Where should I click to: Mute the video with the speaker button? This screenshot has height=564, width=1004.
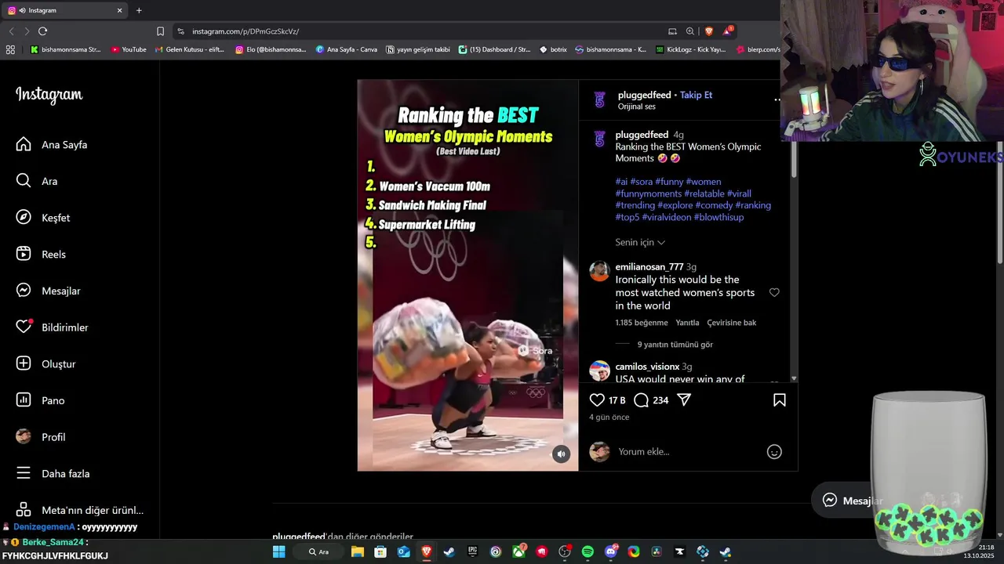(560, 454)
